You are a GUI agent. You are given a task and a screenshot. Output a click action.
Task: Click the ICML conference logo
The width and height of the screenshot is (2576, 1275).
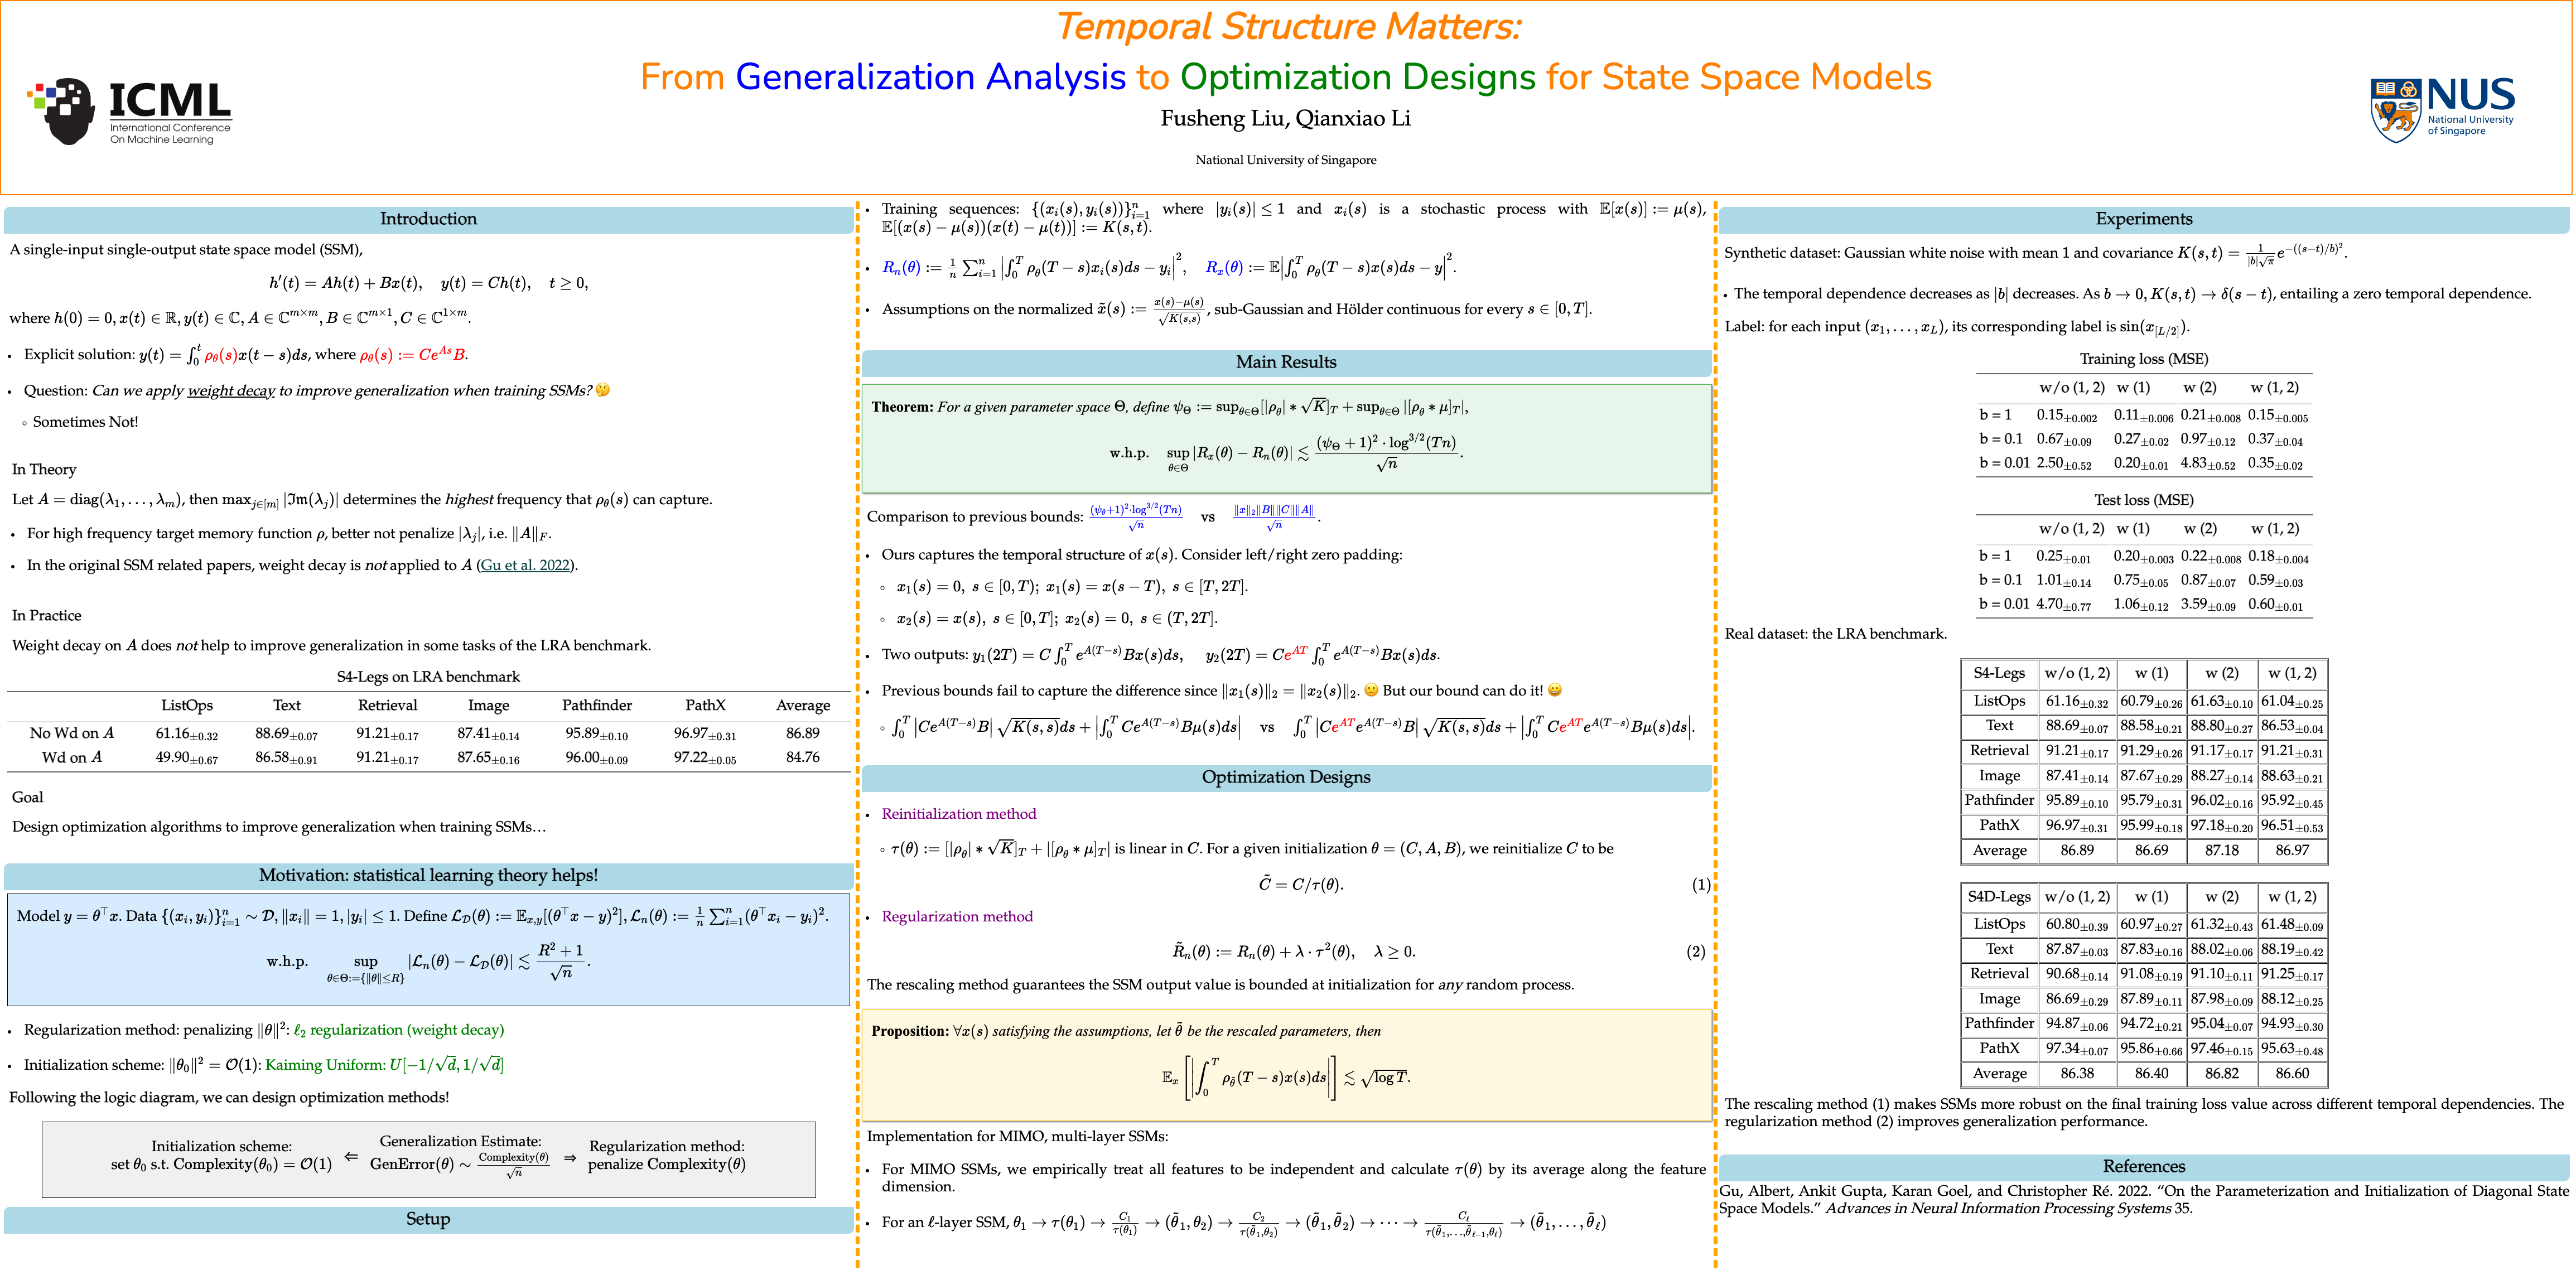pos(130,112)
